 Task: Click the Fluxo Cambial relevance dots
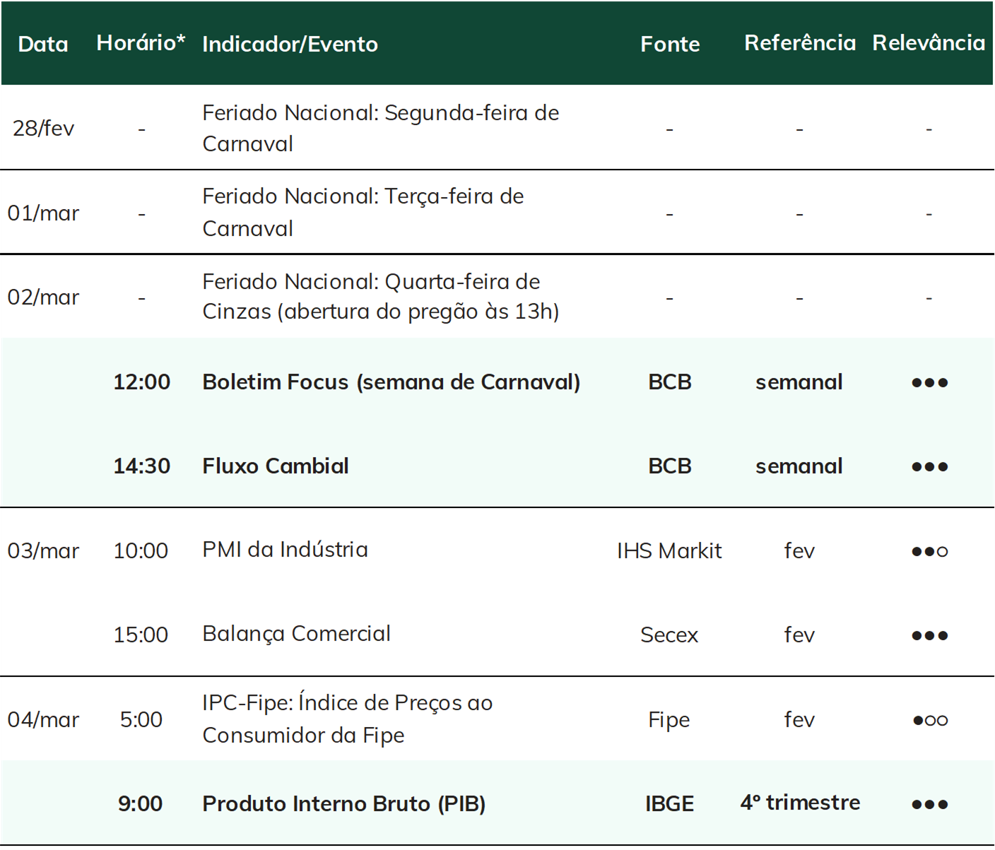[x=929, y=467]
